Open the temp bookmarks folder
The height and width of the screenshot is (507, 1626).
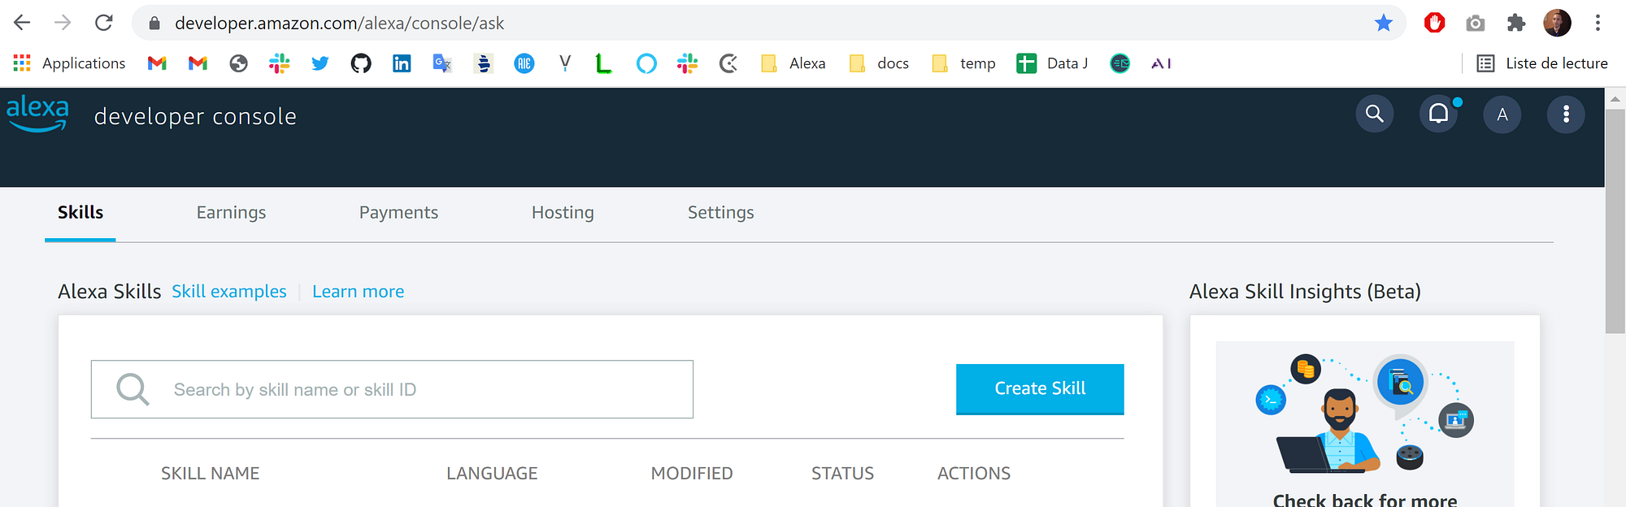(x=963, y=63)
